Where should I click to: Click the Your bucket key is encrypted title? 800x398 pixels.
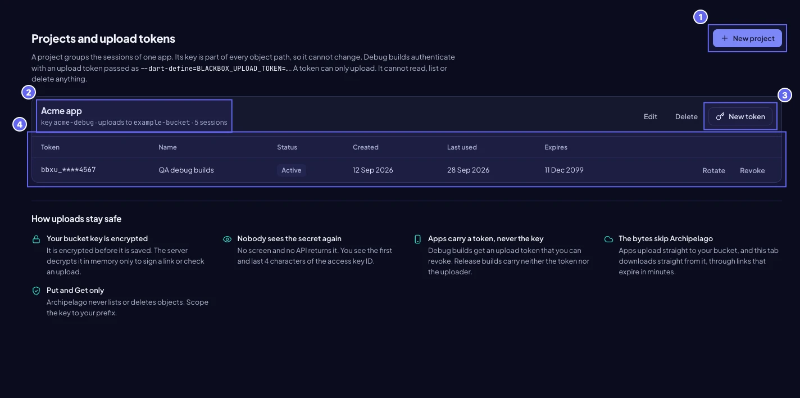coord(97,238)
